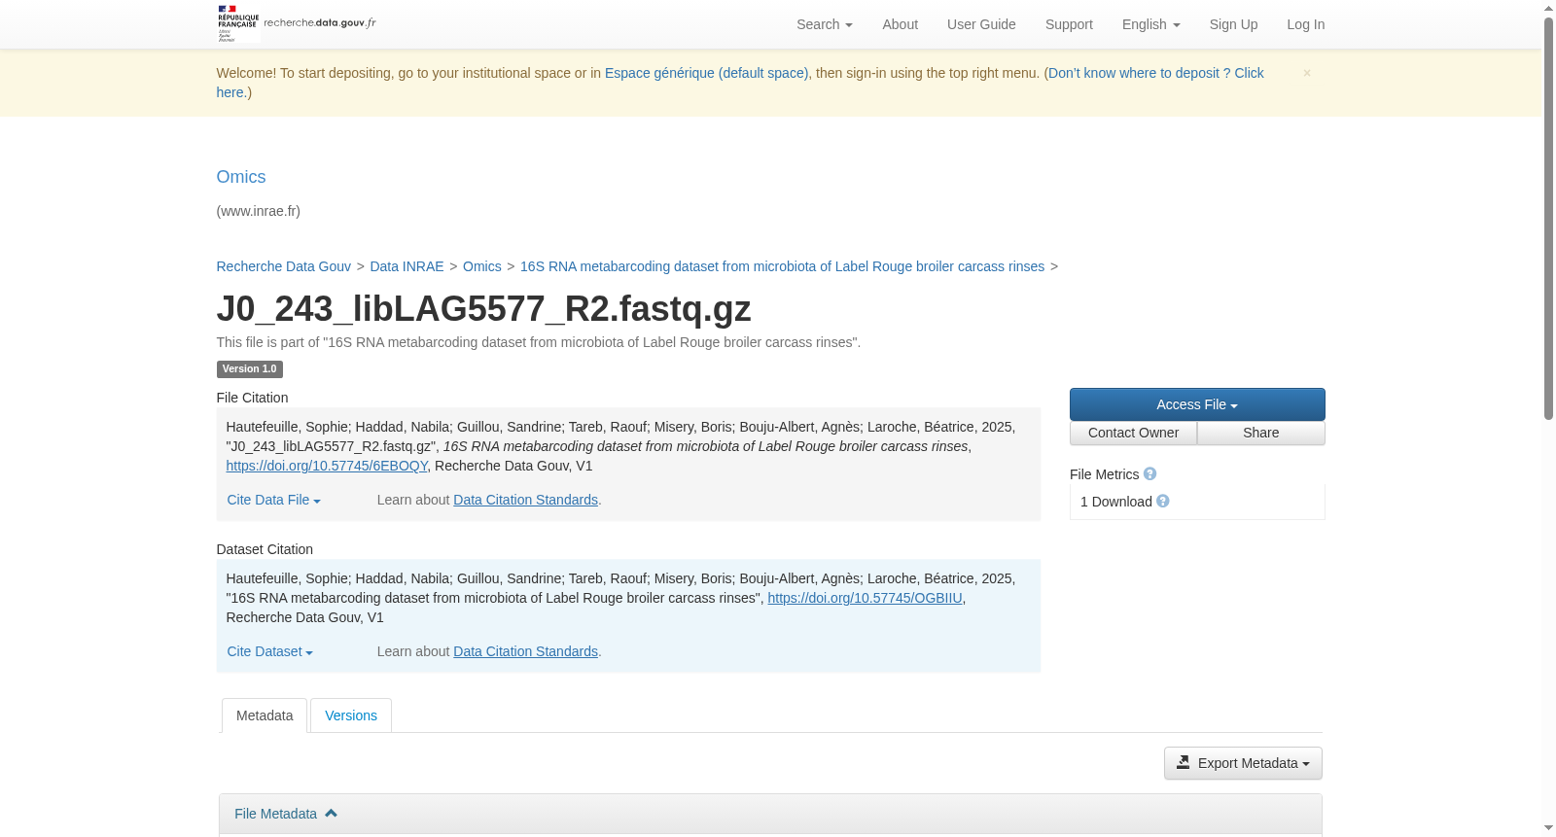The height and width of the screenshot is (837, 1556).
Task: Open dataset DOI link 10.57745/OGBIIU
Action: point(865,598)
